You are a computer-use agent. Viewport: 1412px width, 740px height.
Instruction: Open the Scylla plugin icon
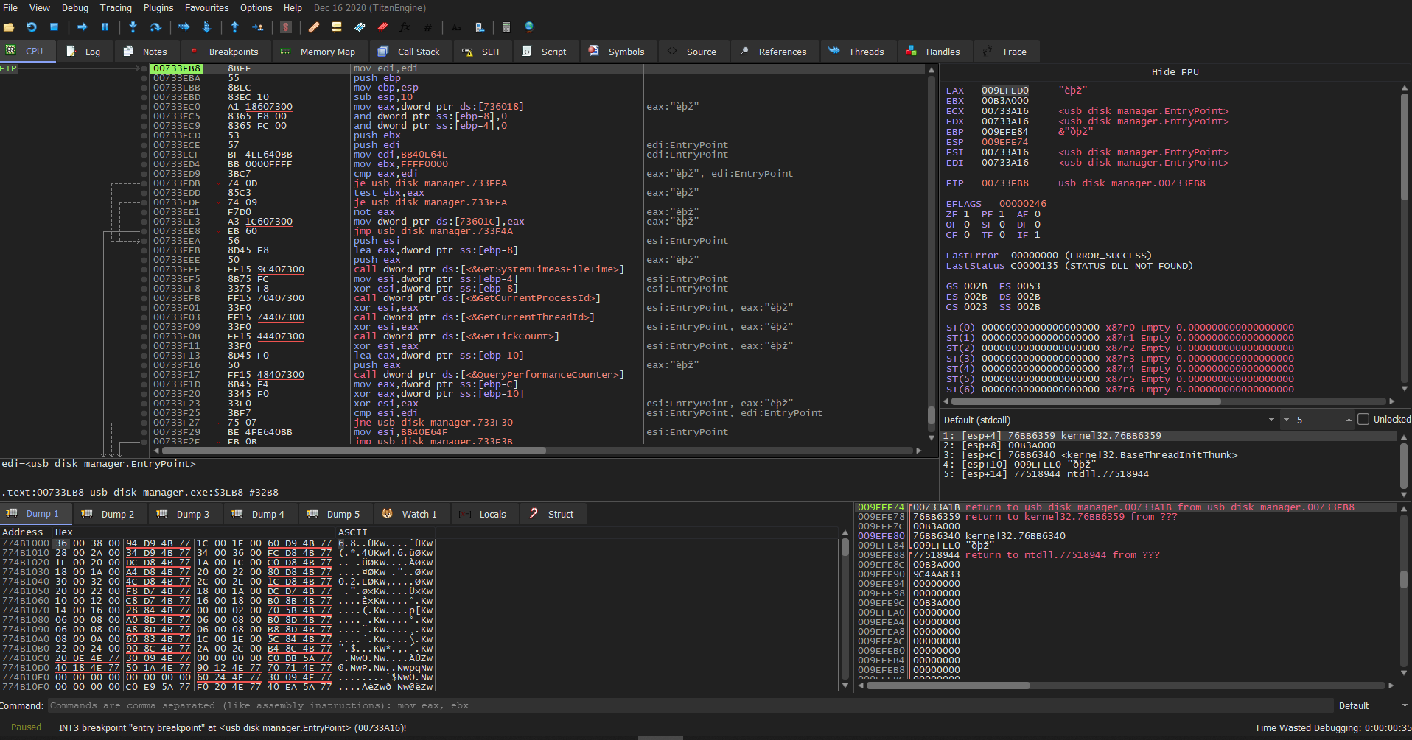coord(286,27)
